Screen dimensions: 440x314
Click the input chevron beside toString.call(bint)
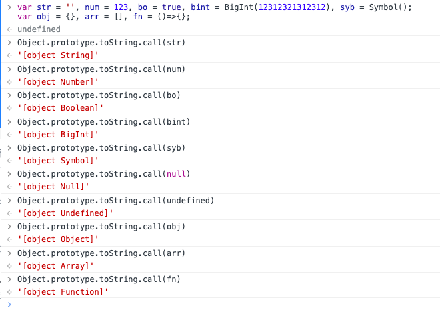click(x=8, y=121)
